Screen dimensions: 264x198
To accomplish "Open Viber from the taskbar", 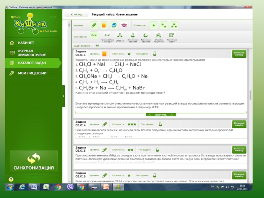I will (70, 187).
